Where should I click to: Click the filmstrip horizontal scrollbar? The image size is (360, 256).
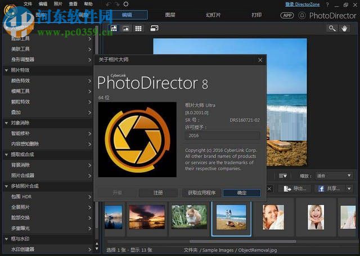[x=243, y=241]
